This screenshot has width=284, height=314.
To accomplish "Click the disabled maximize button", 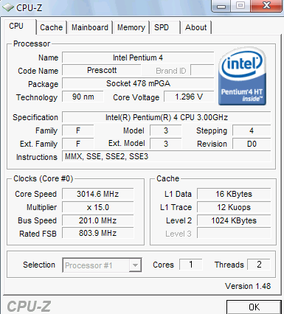I will [240, 6].
